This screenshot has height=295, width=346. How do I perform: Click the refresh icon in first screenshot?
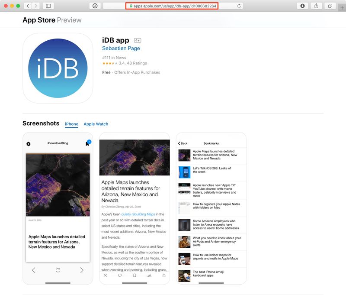click(58, 270)
